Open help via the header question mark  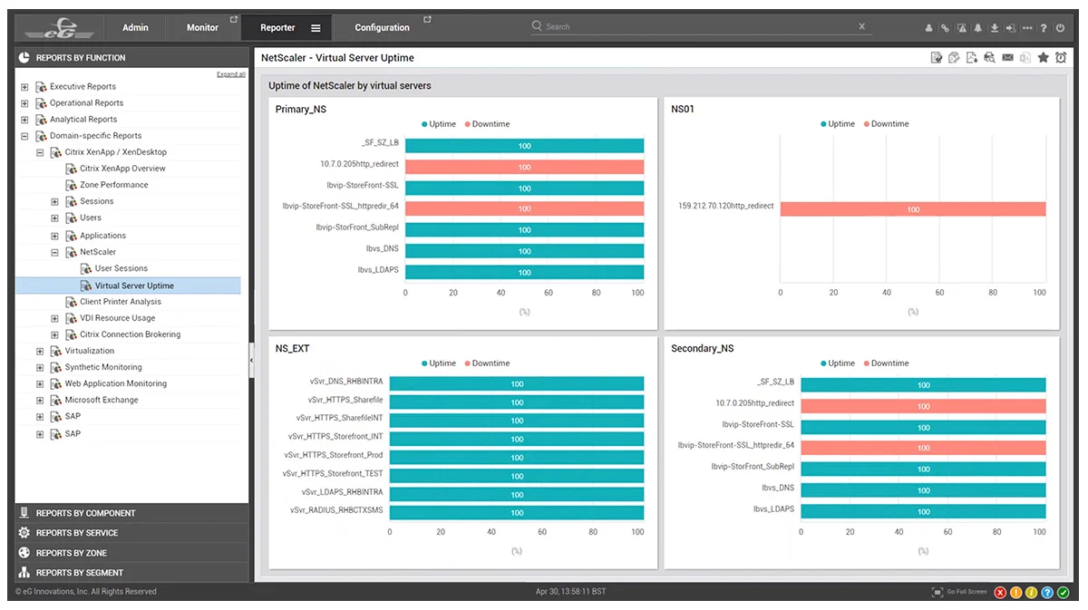pos(1044,28)
